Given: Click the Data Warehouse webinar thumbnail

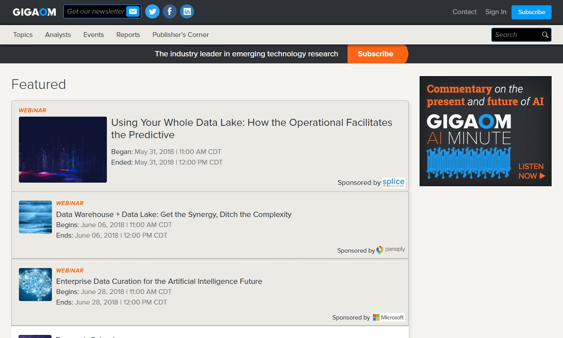Looking at the screenshot, I should [x=35, y=217].
